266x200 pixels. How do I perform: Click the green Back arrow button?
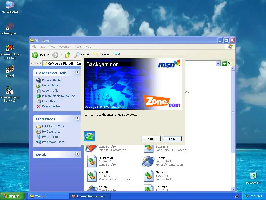[35, 55]
